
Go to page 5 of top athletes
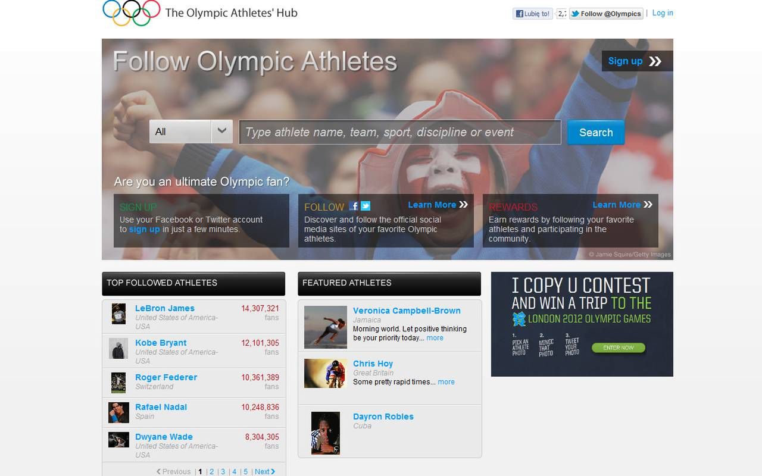[x=245, y=471]
